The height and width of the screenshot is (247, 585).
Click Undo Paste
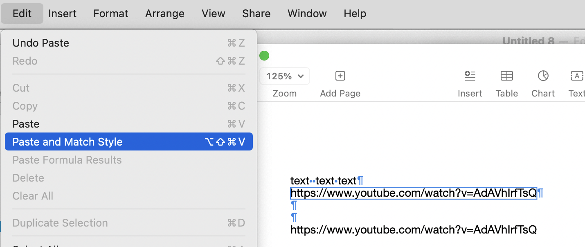tap(40, 43)
